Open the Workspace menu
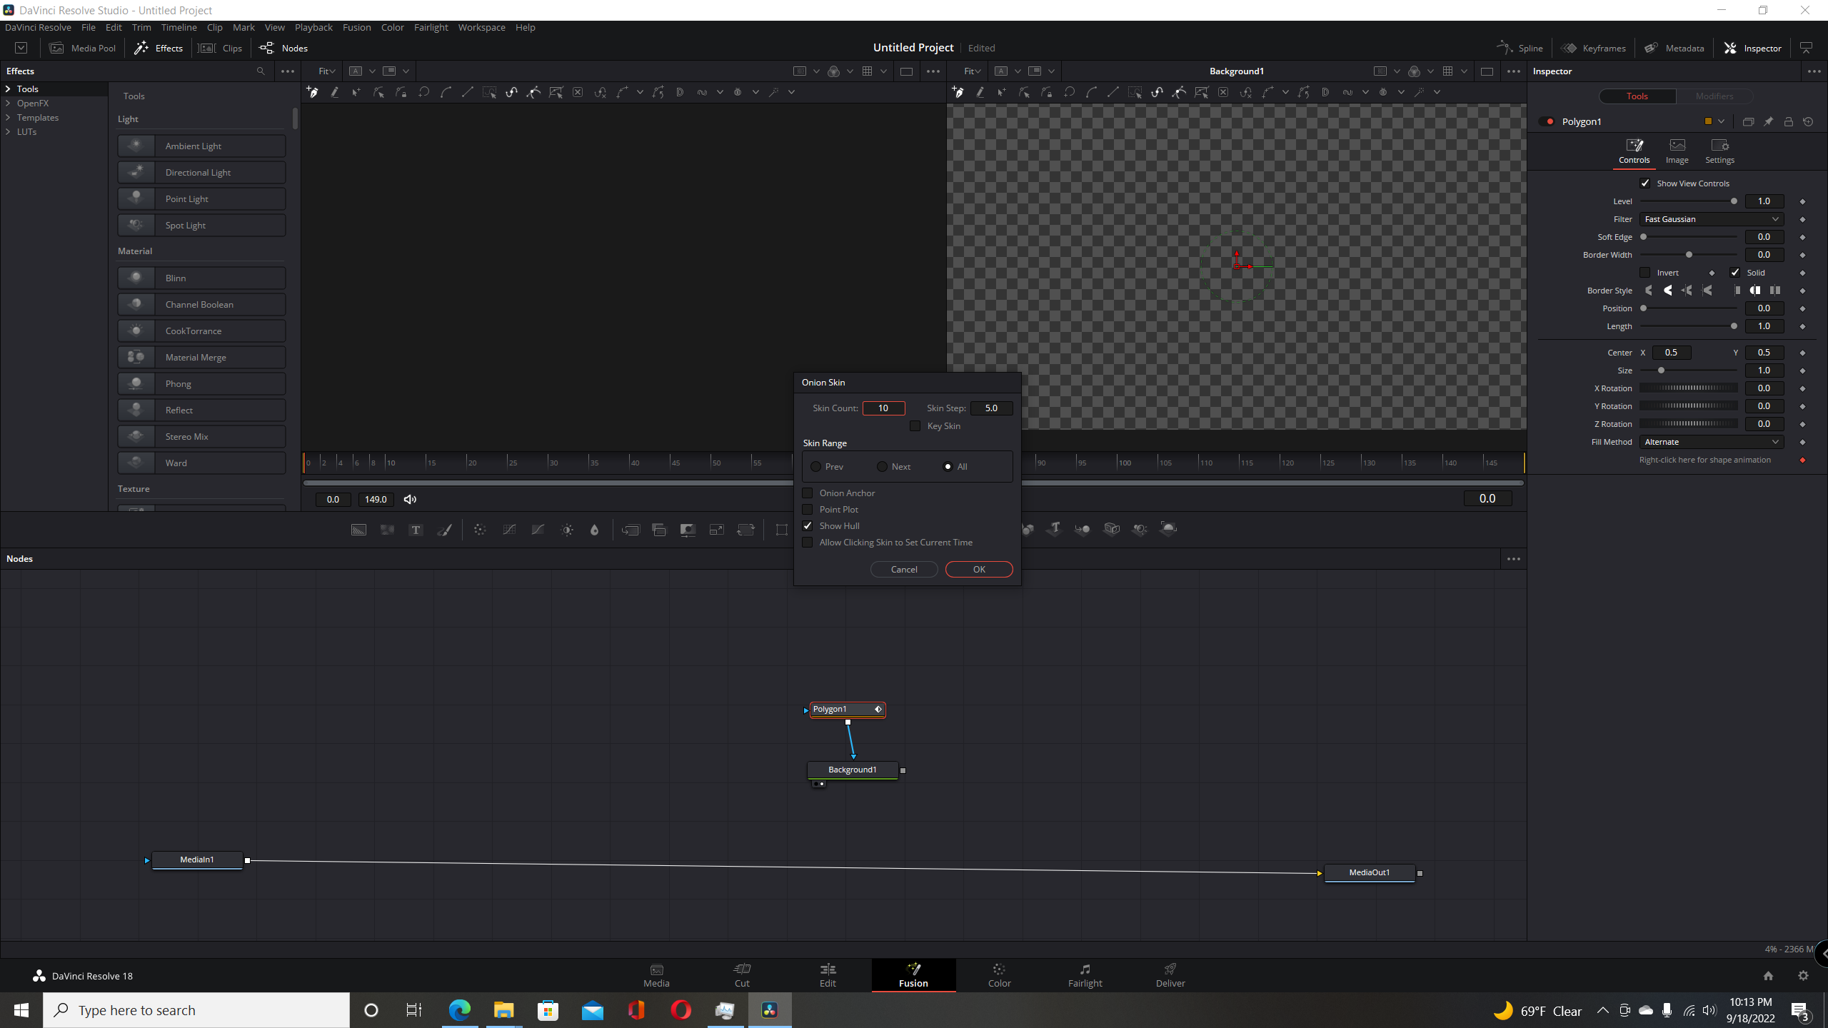This screenshot has height=1028, width=1828. click(x=481, y=27)
